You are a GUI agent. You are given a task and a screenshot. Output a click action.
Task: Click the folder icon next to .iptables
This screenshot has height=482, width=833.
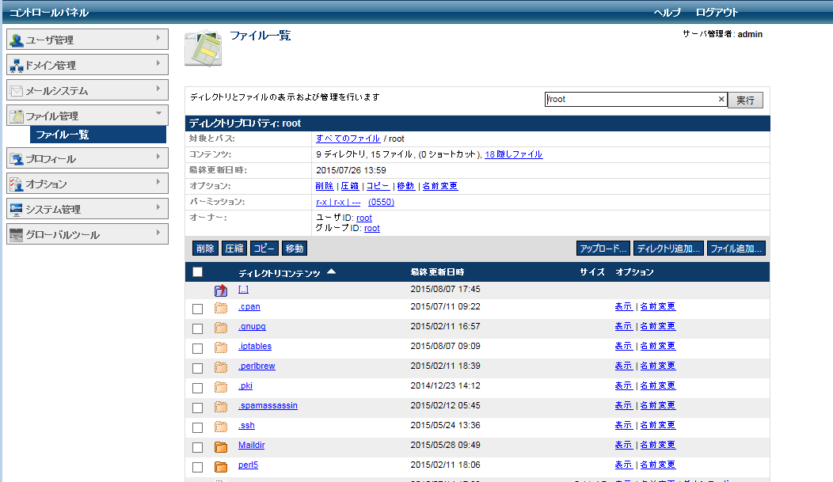[x=221, y=347]
